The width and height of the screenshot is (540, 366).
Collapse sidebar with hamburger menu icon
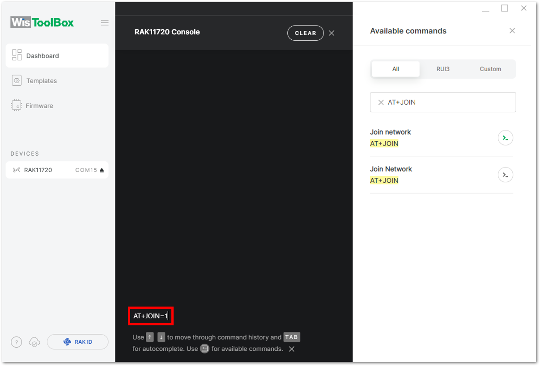[105, 23]
